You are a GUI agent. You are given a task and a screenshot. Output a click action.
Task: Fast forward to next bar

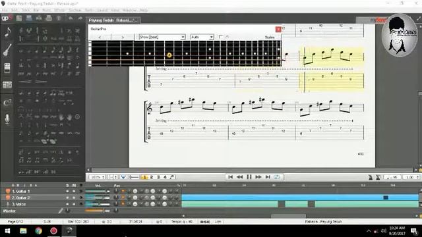258,177
